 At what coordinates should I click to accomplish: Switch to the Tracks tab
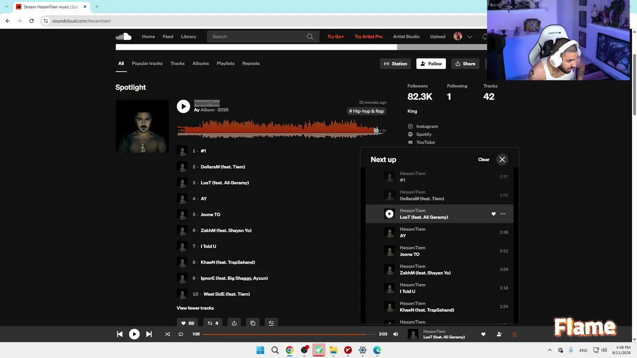(x=178, y=64)
